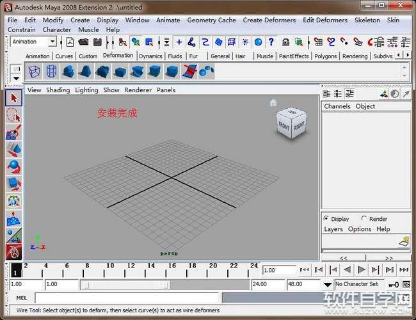The image size is (416, 320).
Task: Click the Wire Tool shelf icon
Action: (189, 72)
